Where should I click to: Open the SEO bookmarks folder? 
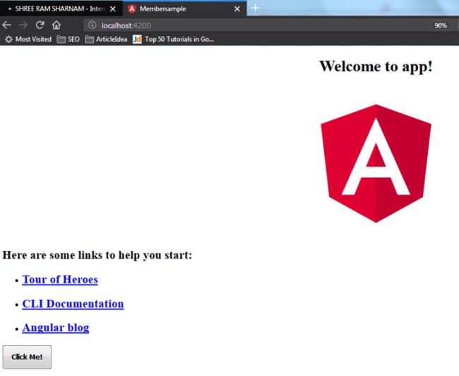point(68,39)
